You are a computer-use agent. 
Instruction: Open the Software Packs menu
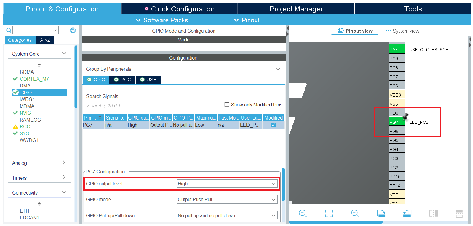pyautogui.click(x=162, y=20)
